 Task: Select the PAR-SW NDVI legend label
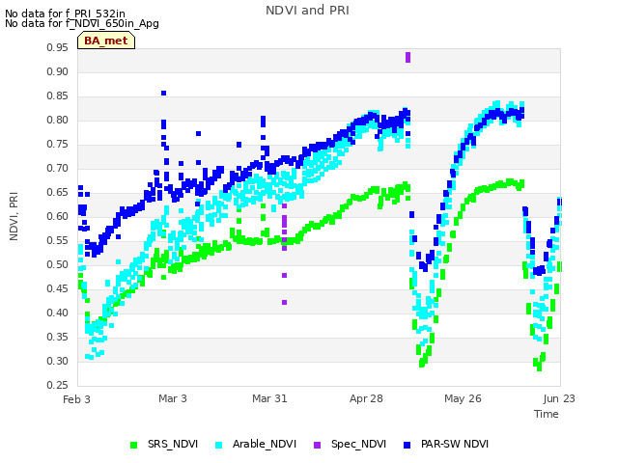pyautogui.click(x=455, y=444)
